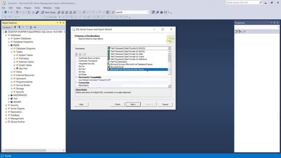The width and height of the screenshot is (281, 158).
Task: Click the property grid scroll-down arrow
Action: click(x=169, y=86)
